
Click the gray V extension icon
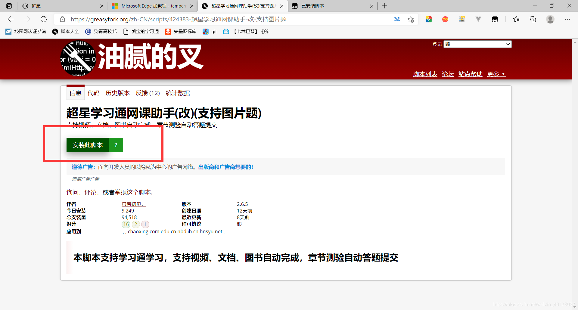(x=478, y=19)
